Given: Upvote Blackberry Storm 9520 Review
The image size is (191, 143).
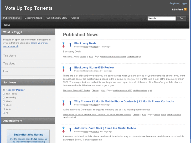Looking at the screenshot, I should point(63,67).
